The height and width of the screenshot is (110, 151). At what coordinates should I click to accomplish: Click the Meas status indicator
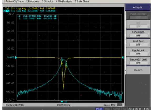(x=99, y=109)
